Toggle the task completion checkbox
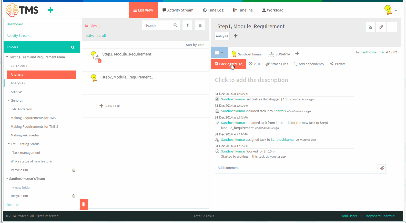The width and height of the screenshot is (406, 223). [x=217, y=53]
